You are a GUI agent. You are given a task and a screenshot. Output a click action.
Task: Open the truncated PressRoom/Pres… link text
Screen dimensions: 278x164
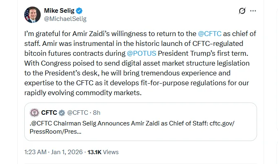point(56,132)
